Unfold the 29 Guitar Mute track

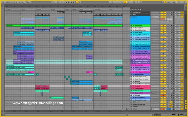point(131,32)
